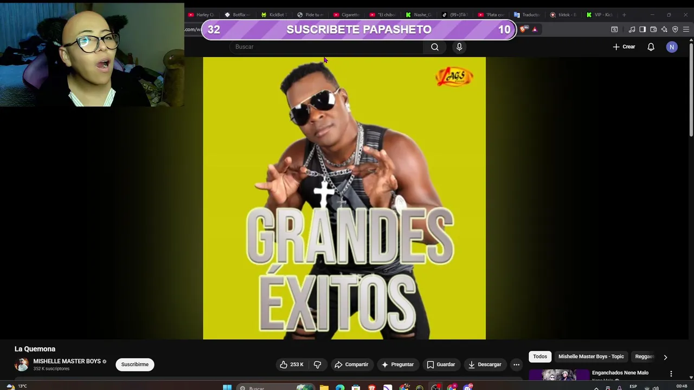Open MISHELLE MASTER BOYS channel name link
Screen dimensions: 694x390
(67, 361)
